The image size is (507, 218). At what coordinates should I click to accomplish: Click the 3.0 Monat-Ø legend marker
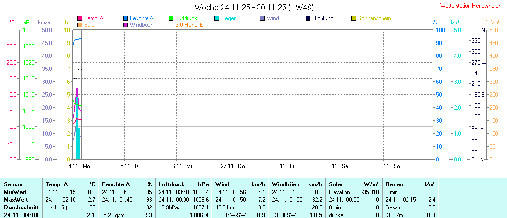tap(172, 24)
